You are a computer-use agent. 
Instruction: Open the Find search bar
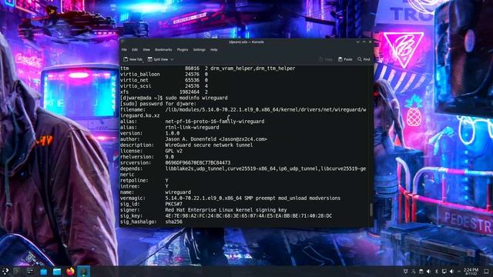point(364,59)
